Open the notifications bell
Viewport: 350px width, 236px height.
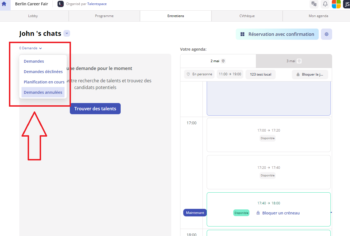(325, 4)
